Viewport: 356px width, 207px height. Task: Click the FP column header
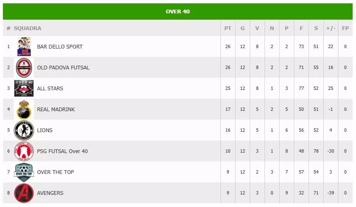(x=346, y=28)
